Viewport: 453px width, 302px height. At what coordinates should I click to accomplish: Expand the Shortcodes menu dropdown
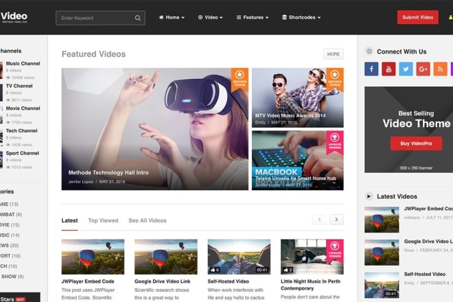click(301, 17)
